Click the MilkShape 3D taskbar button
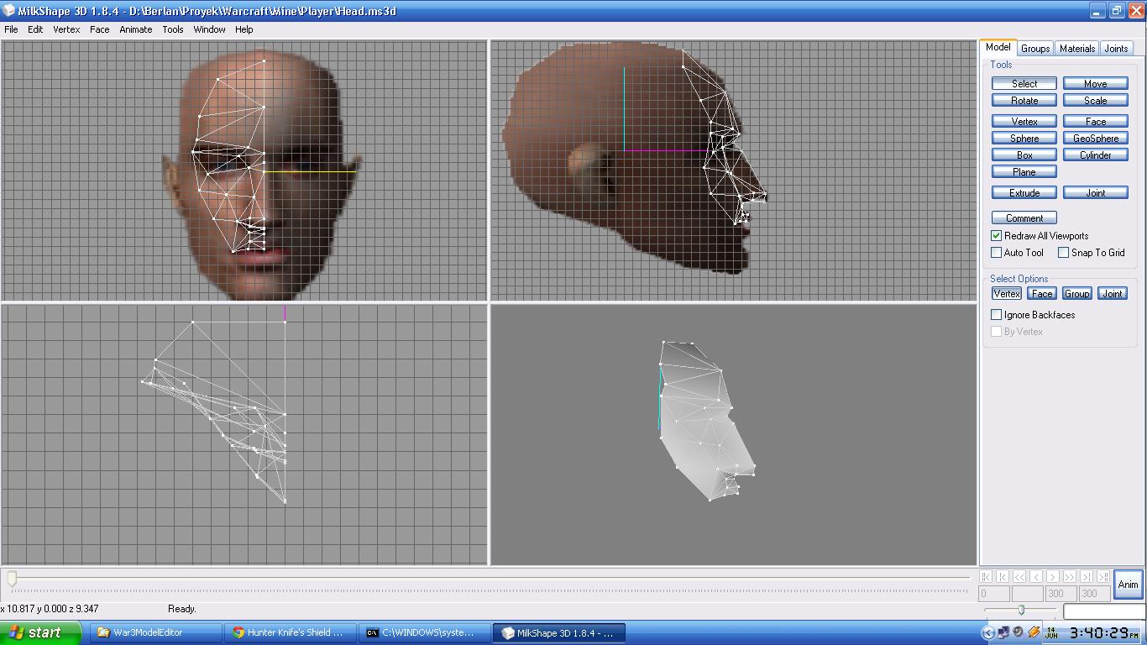 tap(559, 632)
